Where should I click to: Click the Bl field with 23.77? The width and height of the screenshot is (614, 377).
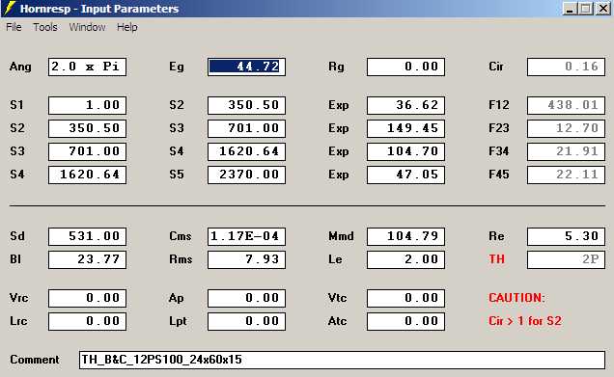pos(87,259)
